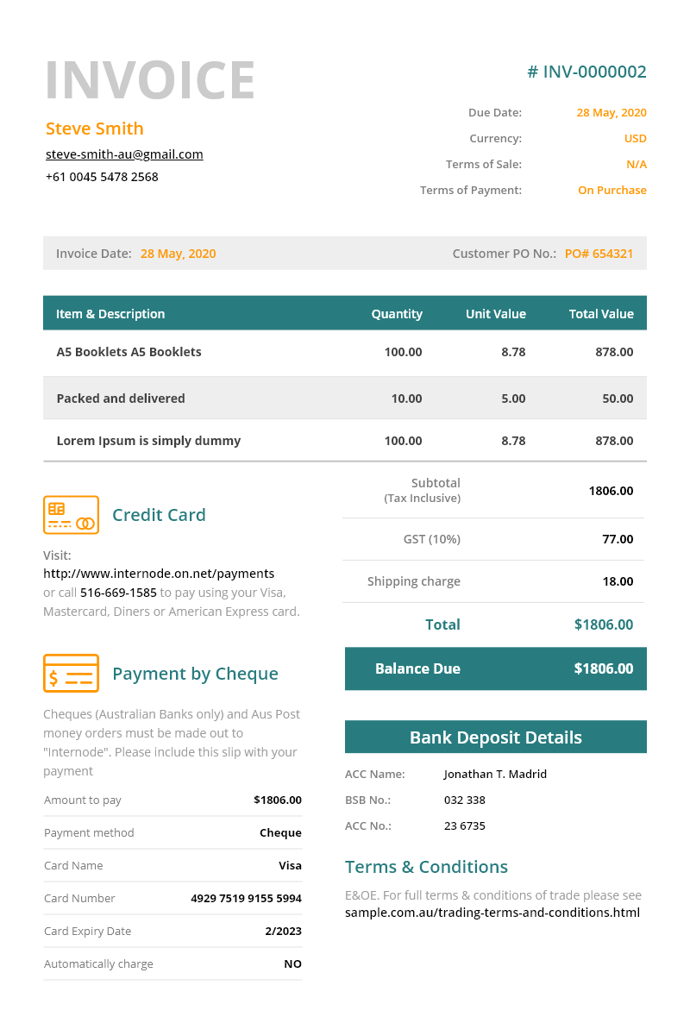The height and width of the screenshot is (1023, 690).
Task: Open the internode.on.net payments link
Action: tap(159, 574)
